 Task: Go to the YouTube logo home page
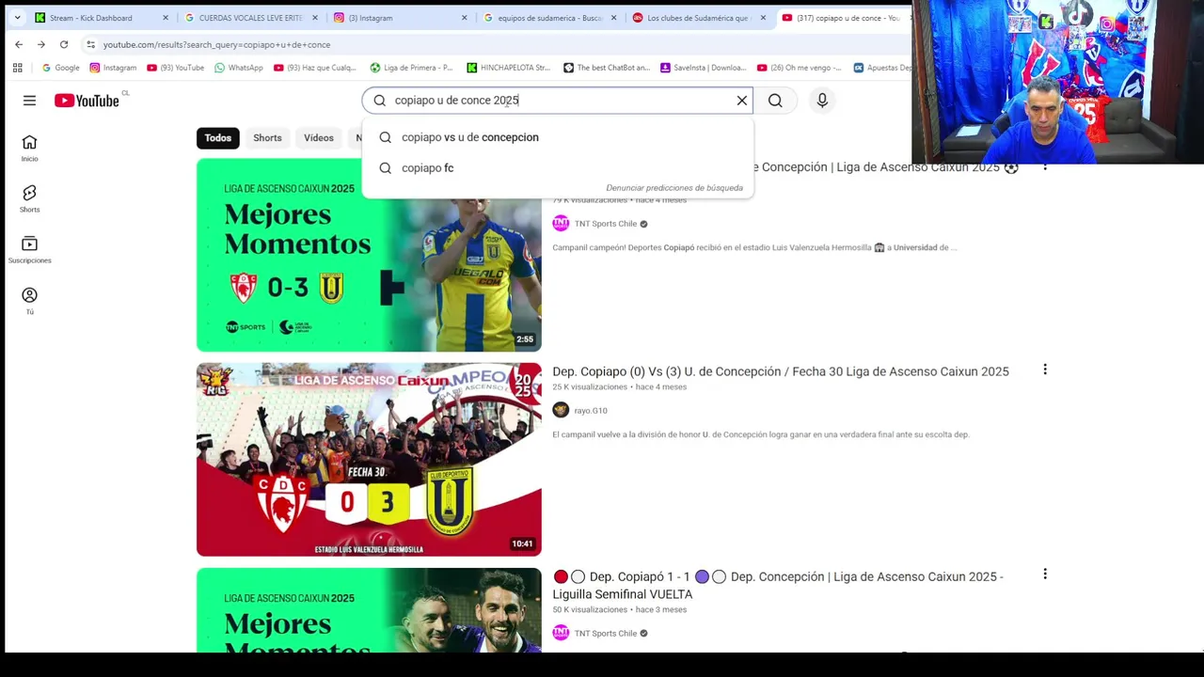[x=87, y=101]
